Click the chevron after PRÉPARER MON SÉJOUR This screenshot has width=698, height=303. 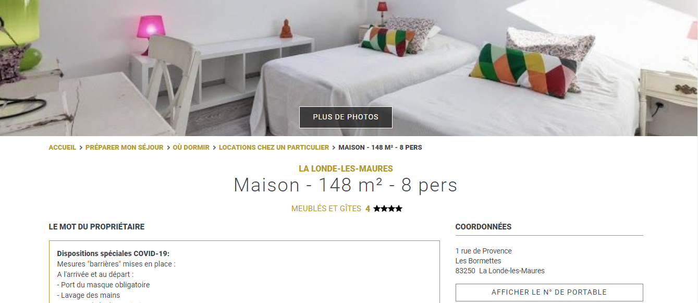(x=168, y=148)
